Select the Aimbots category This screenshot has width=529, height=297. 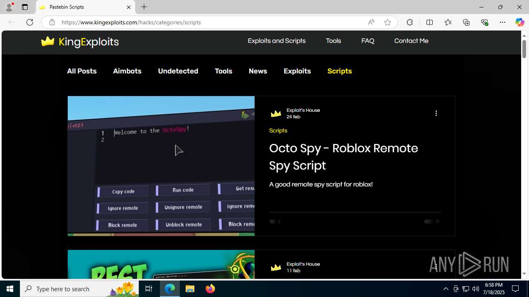tap(127, 71)
